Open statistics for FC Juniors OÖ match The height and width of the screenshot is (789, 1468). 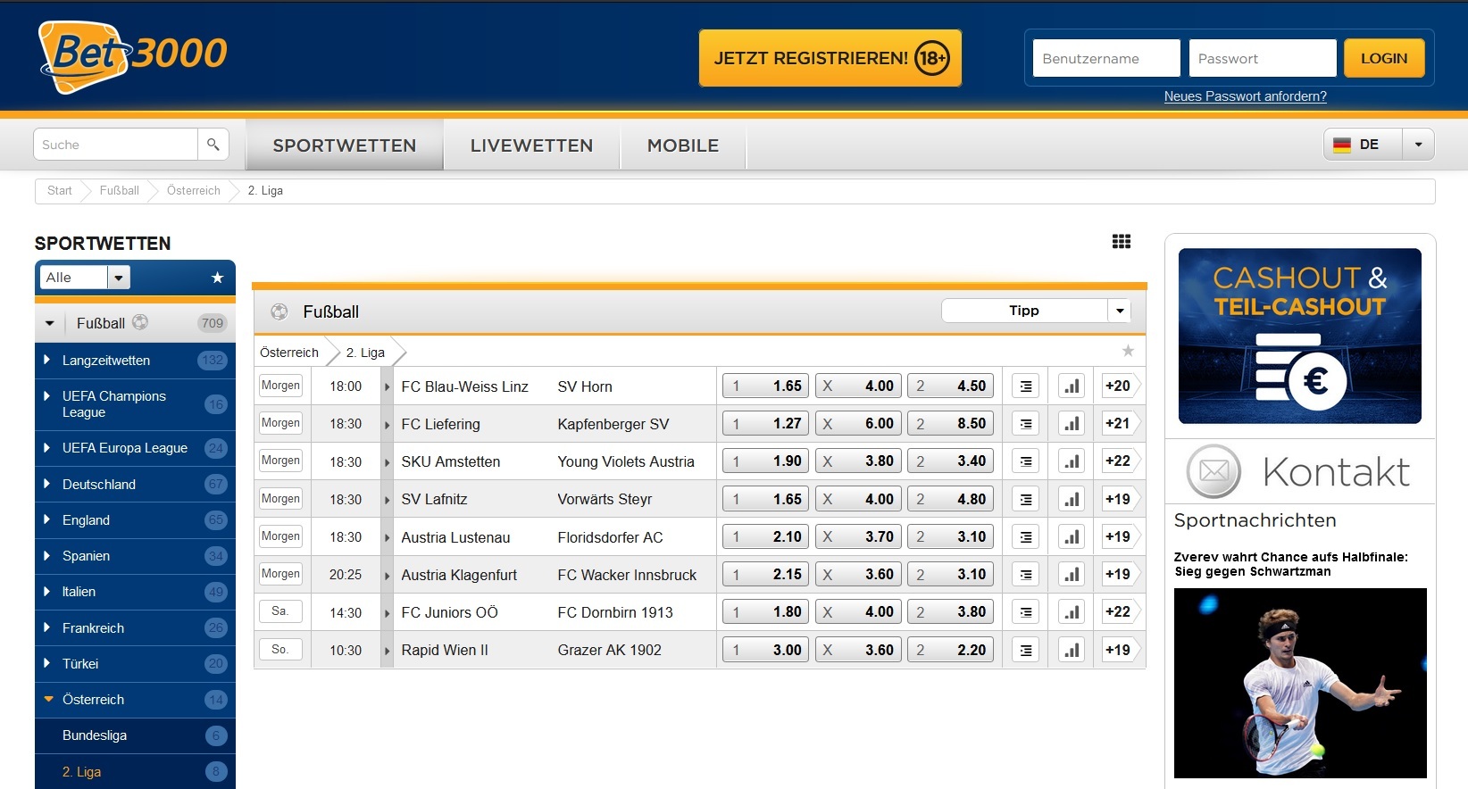[x=1071, y=612]
